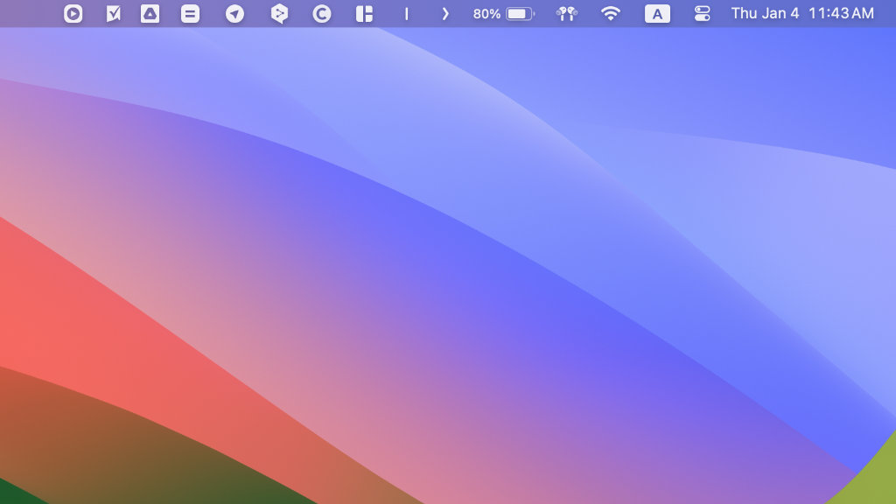Switch input source via the A icon
896x504 pixels.
click(657, 14)
